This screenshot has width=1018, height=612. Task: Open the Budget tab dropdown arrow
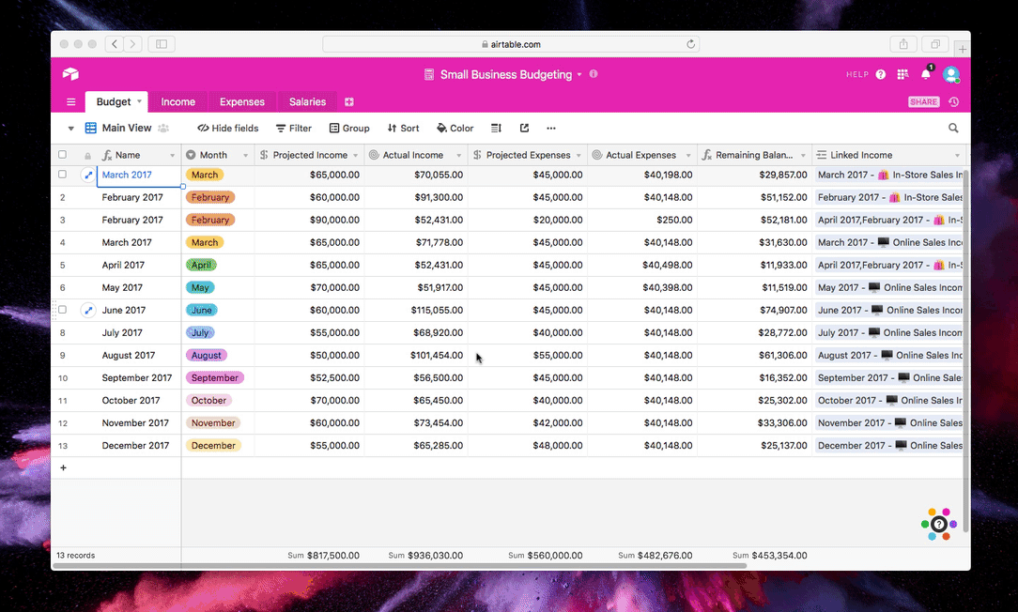[140, 101]
